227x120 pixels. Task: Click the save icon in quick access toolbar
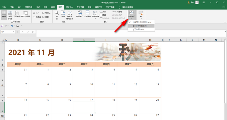click(x=2, y=26)
